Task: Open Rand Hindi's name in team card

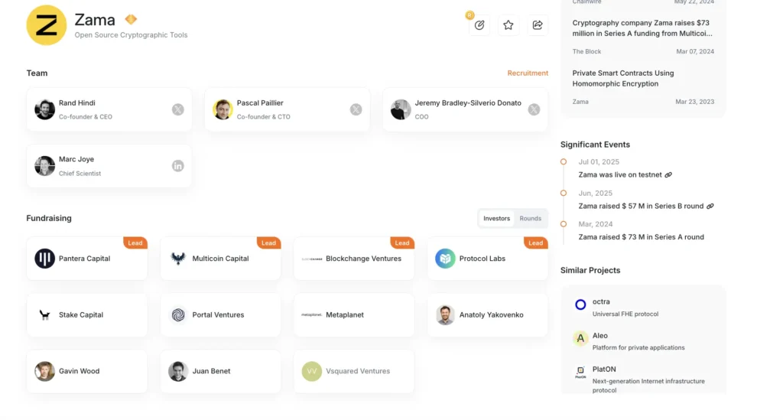Action: 77,103
